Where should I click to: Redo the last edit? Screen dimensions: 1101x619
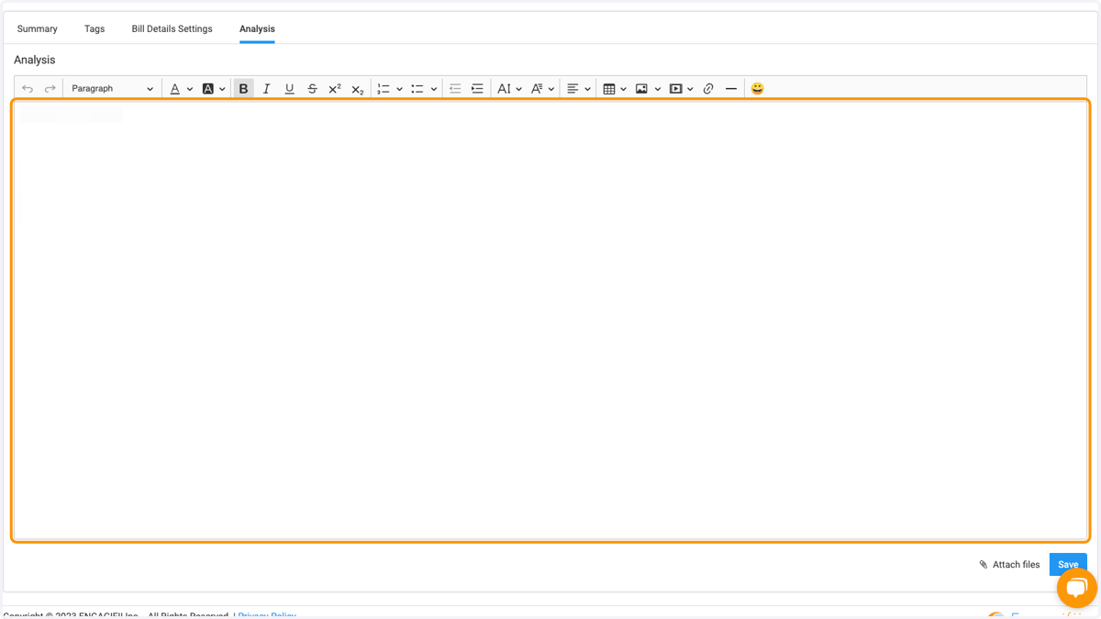coord(50,89)
